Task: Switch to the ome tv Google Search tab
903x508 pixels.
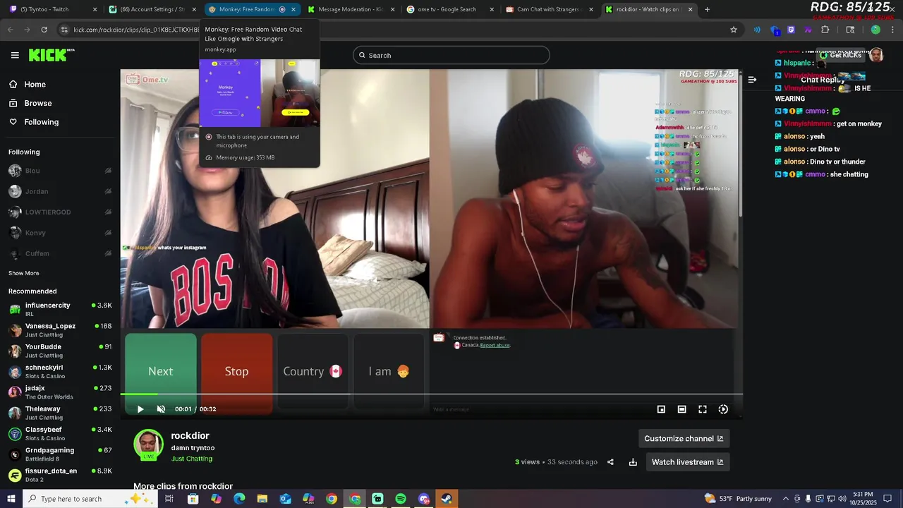Action: coord(450,9)
